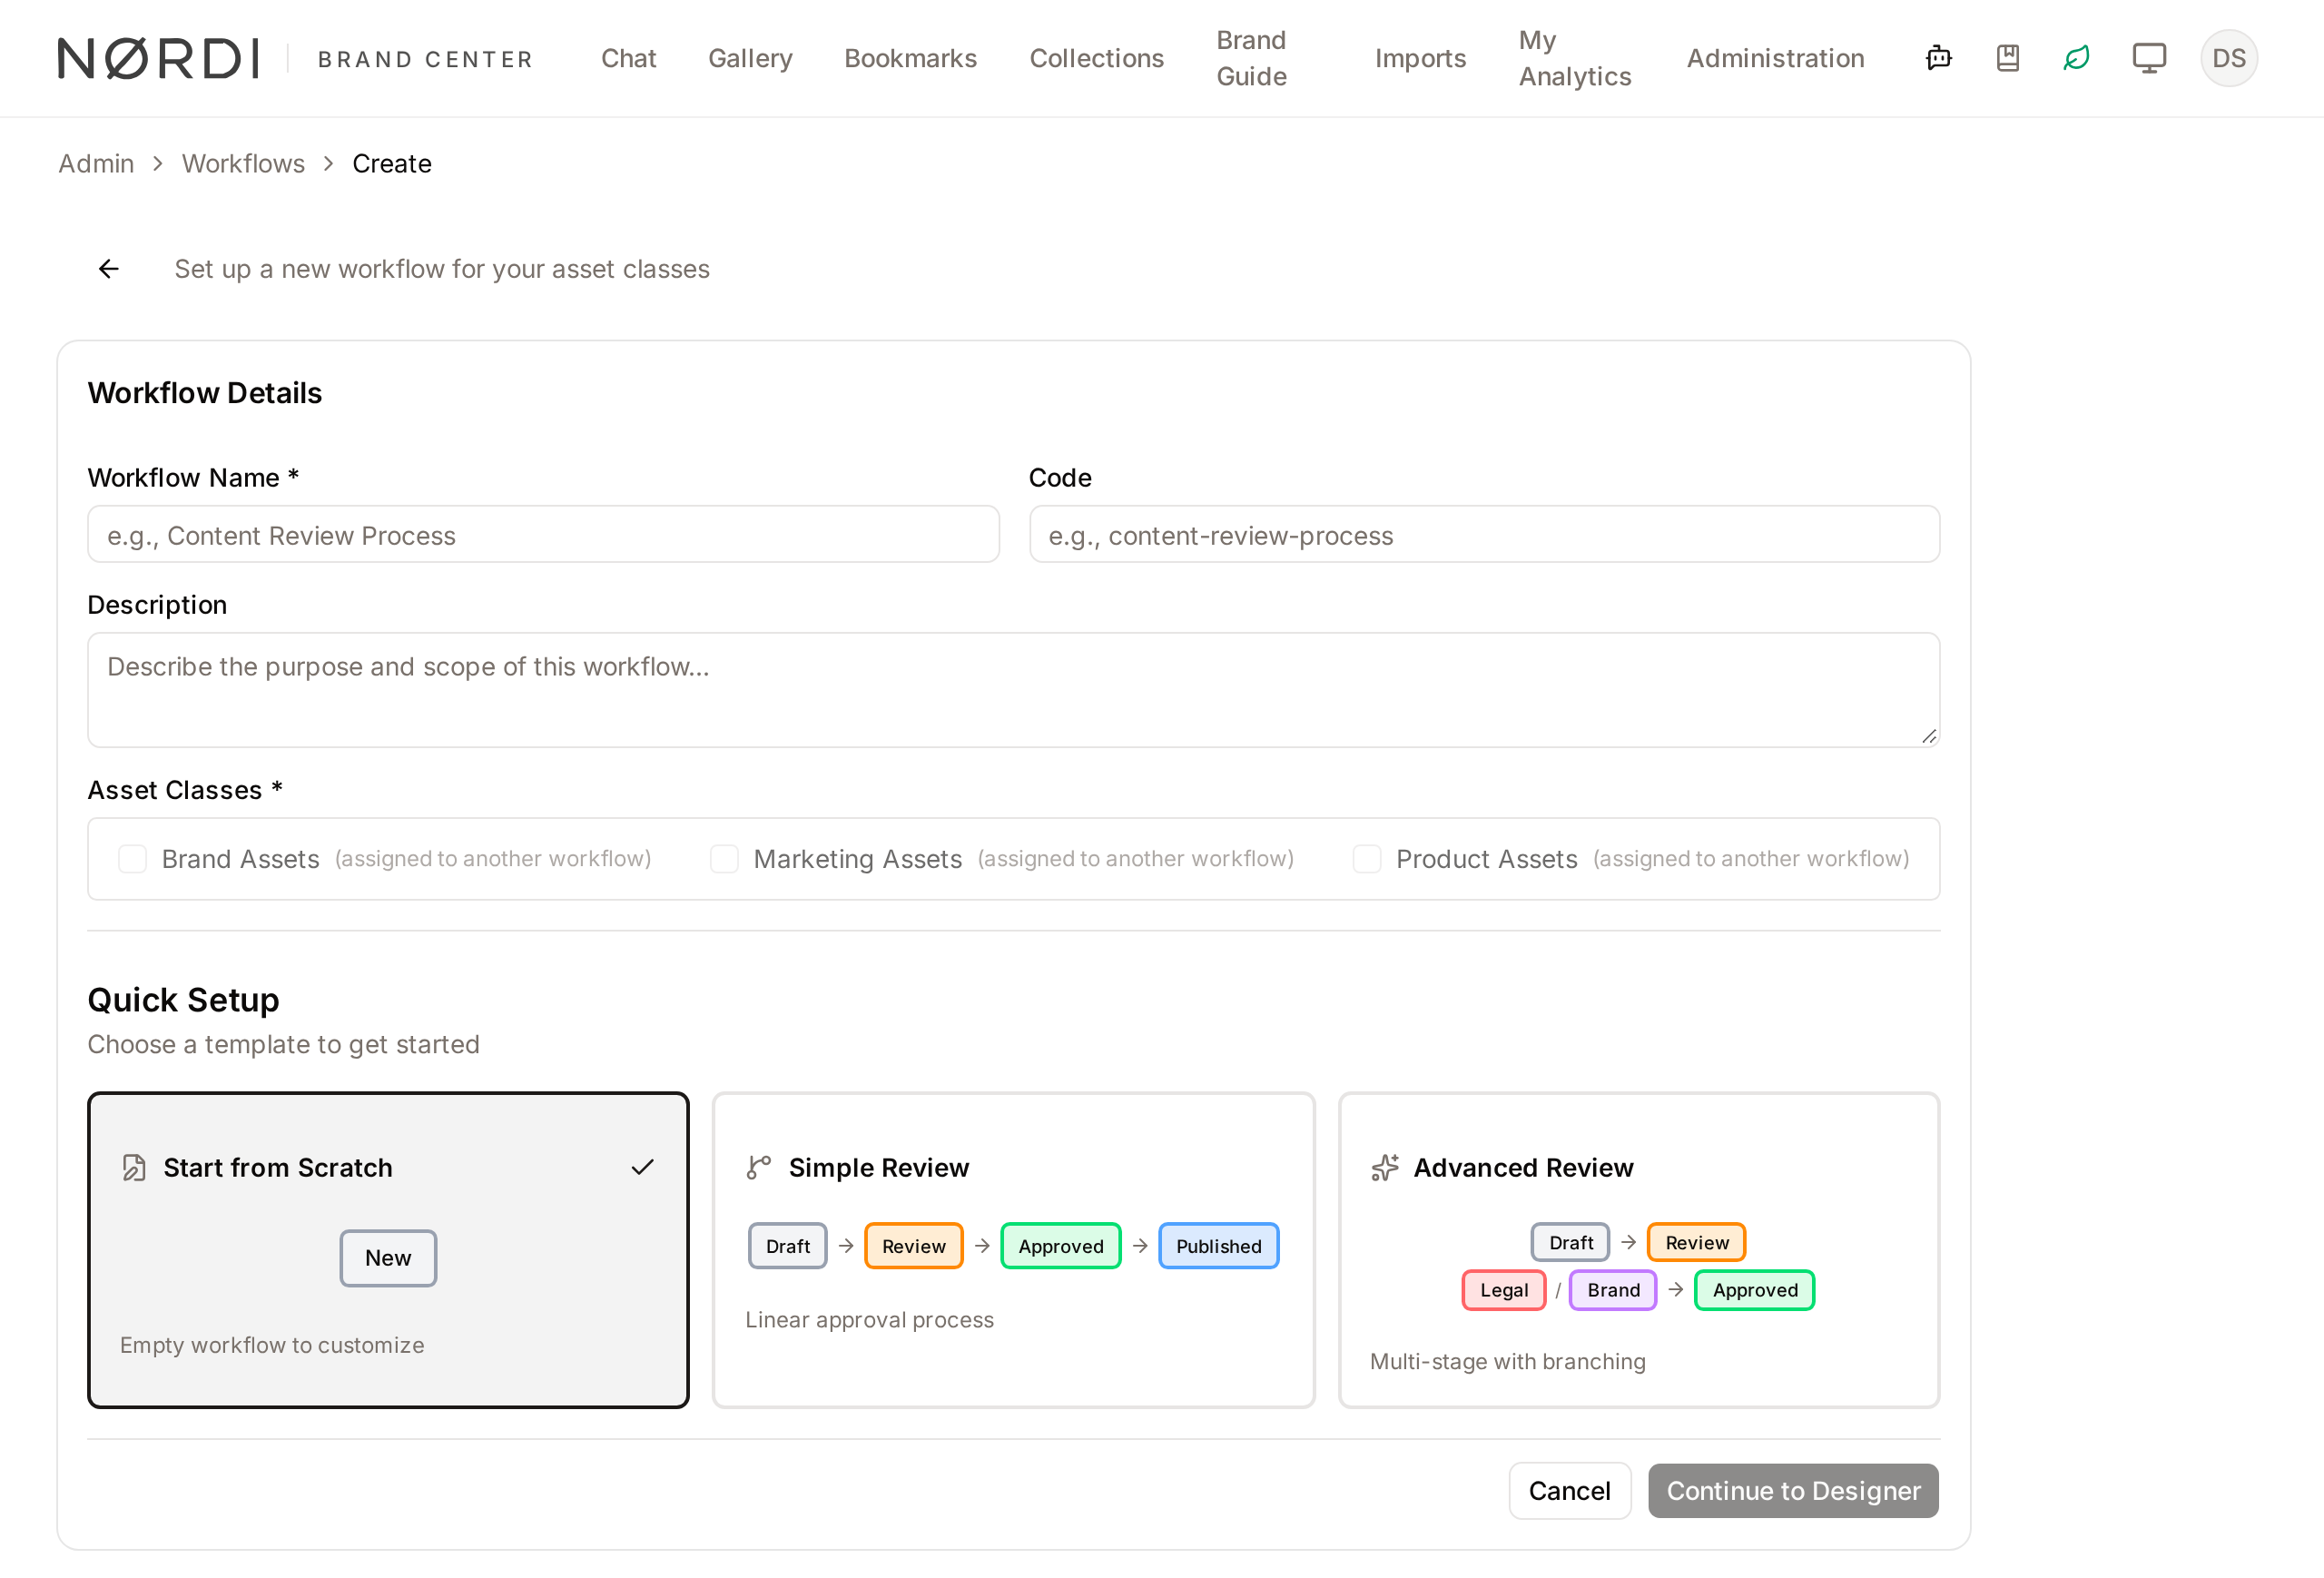Image resolution: width=2324 pixels, height=1578 pixels.
Task: Click 'Set up a new workflow' subtitle
Action: 441,269
